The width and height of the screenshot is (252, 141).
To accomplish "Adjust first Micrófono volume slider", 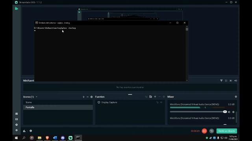I will pyautogui.click(x=198, y=112).
